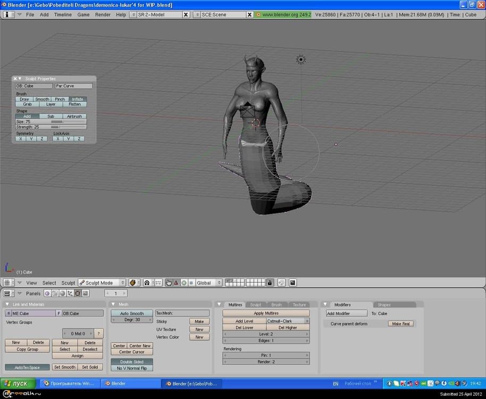This screenshot has height=399, width=486.
Task: Close the Sculpt Properties floating panel
Action: tap(15, 79)
